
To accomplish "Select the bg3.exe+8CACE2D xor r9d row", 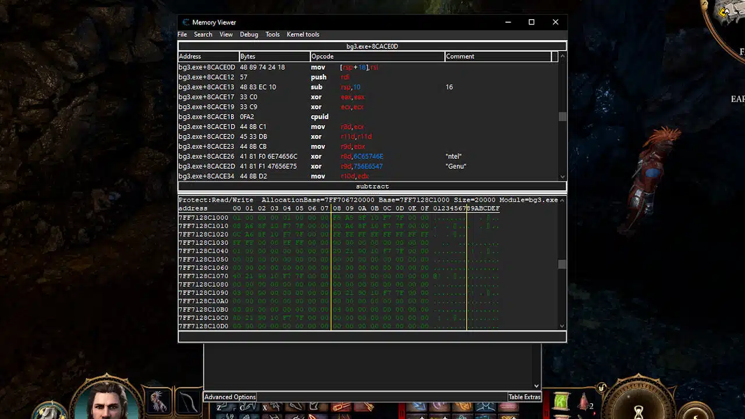I will click(x=368, y=166).
